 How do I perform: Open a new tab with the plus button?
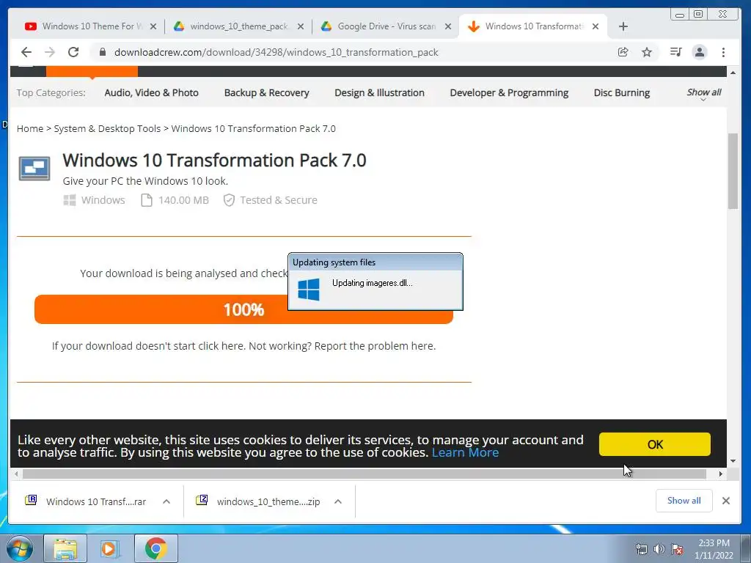623,26
